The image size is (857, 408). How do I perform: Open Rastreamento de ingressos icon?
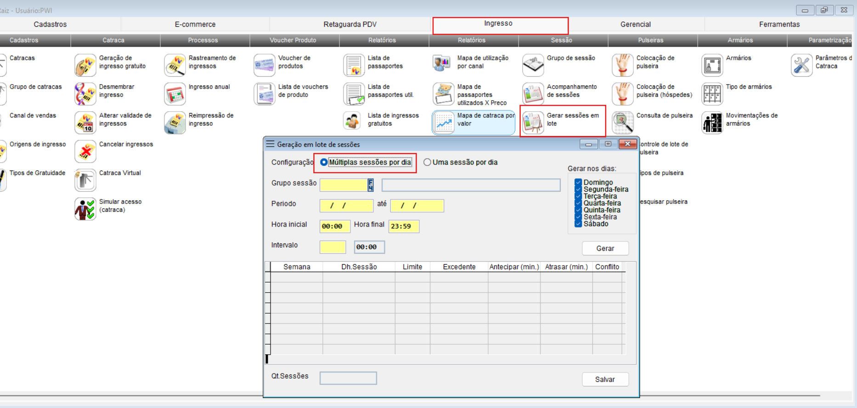pos(175,65)
